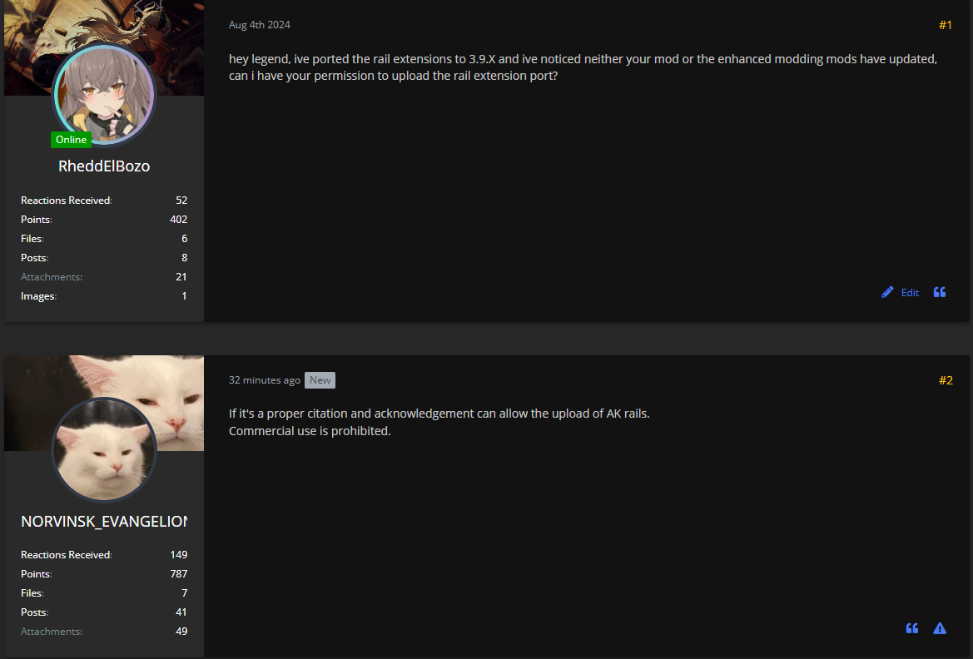The width and height of the screenshot is (973, 659).
Task: Click the New badge on post #2
Action: [320, 380]
